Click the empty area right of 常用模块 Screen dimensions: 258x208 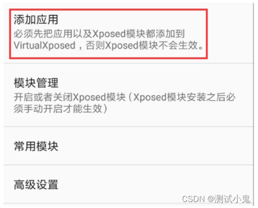[155, 146]
